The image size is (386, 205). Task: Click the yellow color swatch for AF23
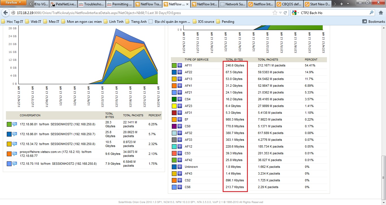174,106
